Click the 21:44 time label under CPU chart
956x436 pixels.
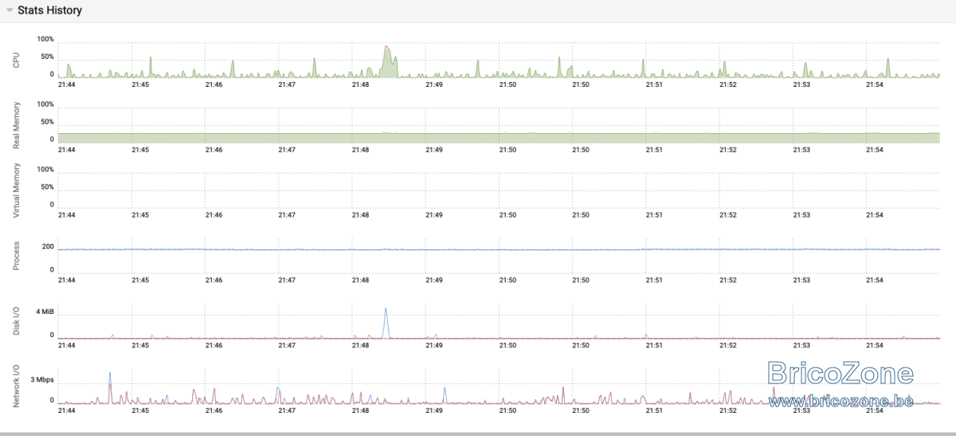click(x=67, y=84)
